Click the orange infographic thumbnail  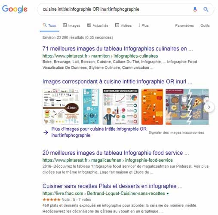(x=152, y=107)
